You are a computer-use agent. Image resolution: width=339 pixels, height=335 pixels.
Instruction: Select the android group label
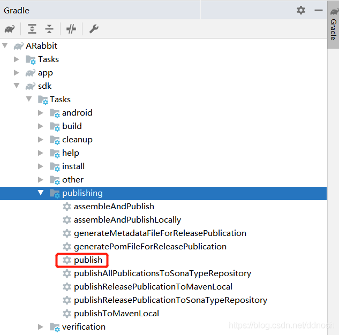77,113
